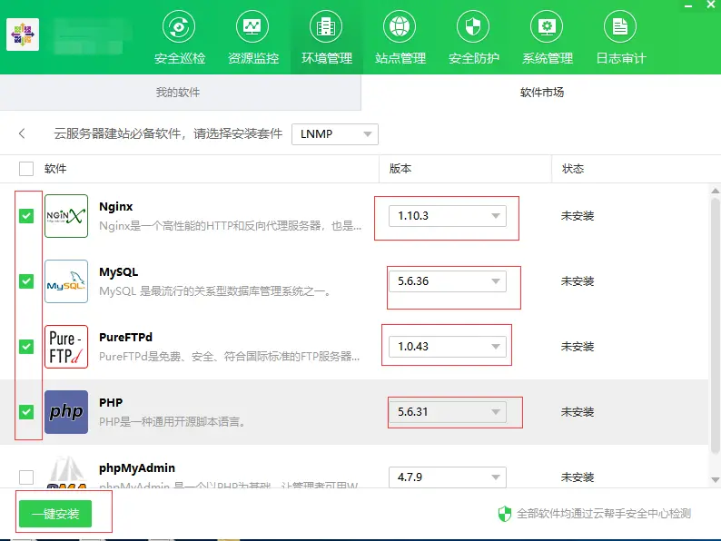
Task: Click the Nginx logo thumbnail
Action: pos(66,216)
